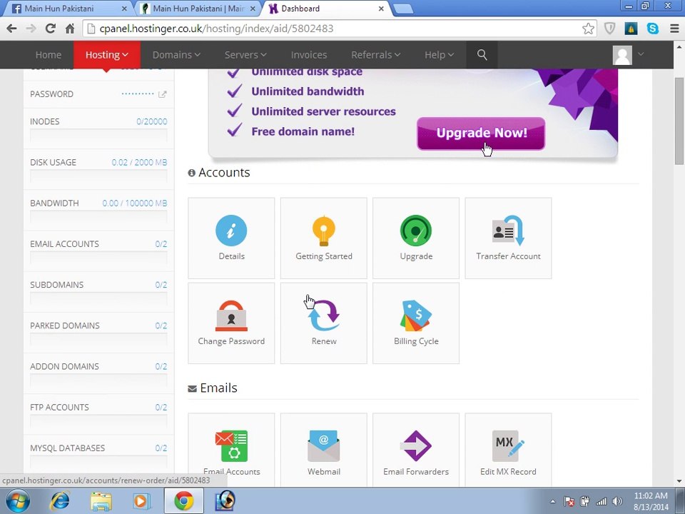This screenshot has height=514, width=685.
Task: Open Internet Explorer from the taskbar
Action: (x=59, y=501)
